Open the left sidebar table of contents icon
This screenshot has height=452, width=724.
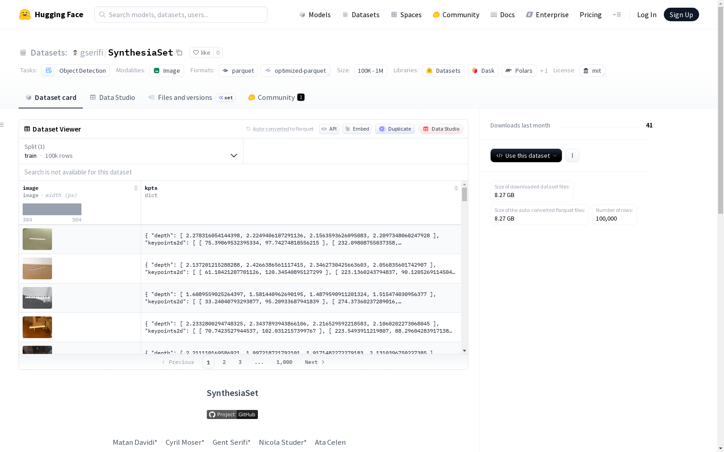click(2, 125)
